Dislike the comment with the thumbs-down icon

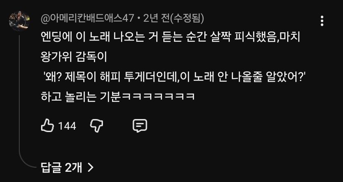[96, 126]
